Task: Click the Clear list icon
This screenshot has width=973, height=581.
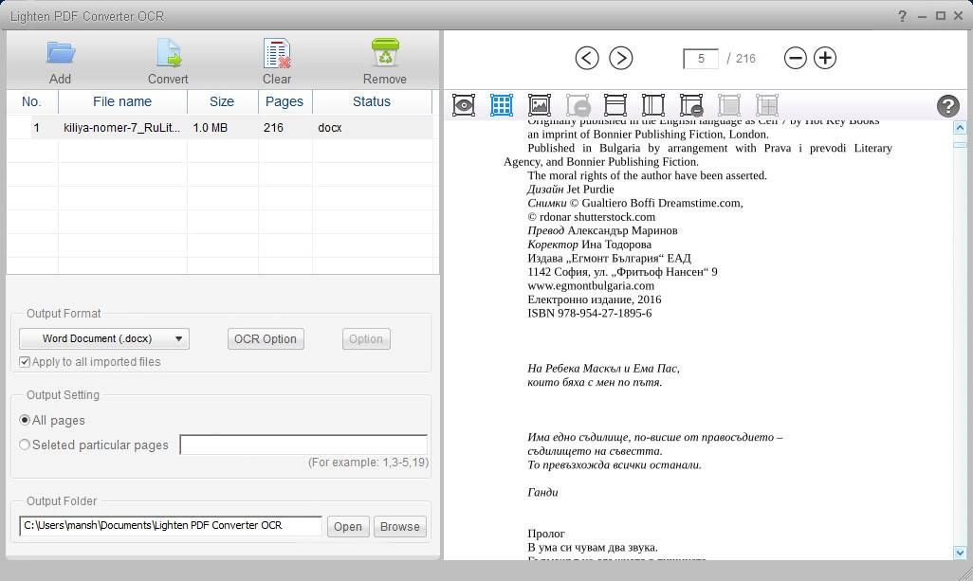Action: coord(277,53)
